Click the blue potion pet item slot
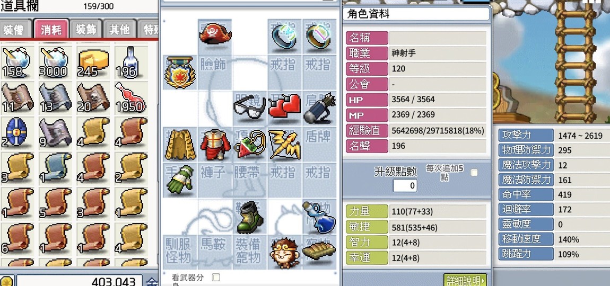 tap(319, 217)
